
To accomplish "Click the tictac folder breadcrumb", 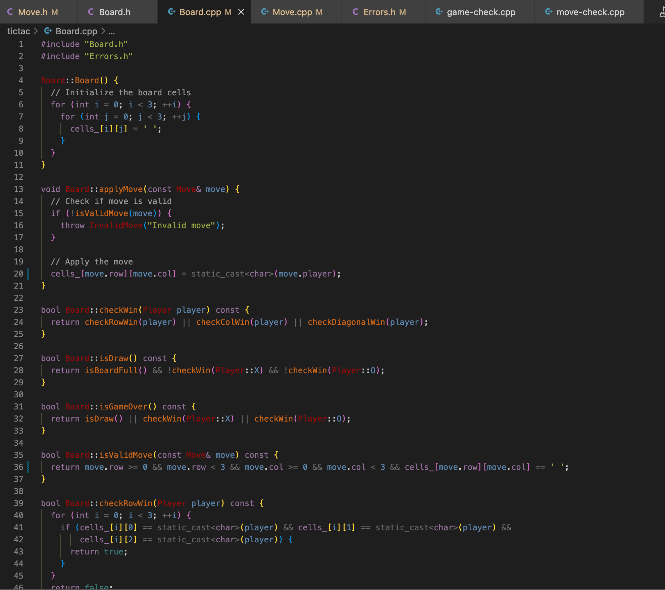I will (19, 31).
